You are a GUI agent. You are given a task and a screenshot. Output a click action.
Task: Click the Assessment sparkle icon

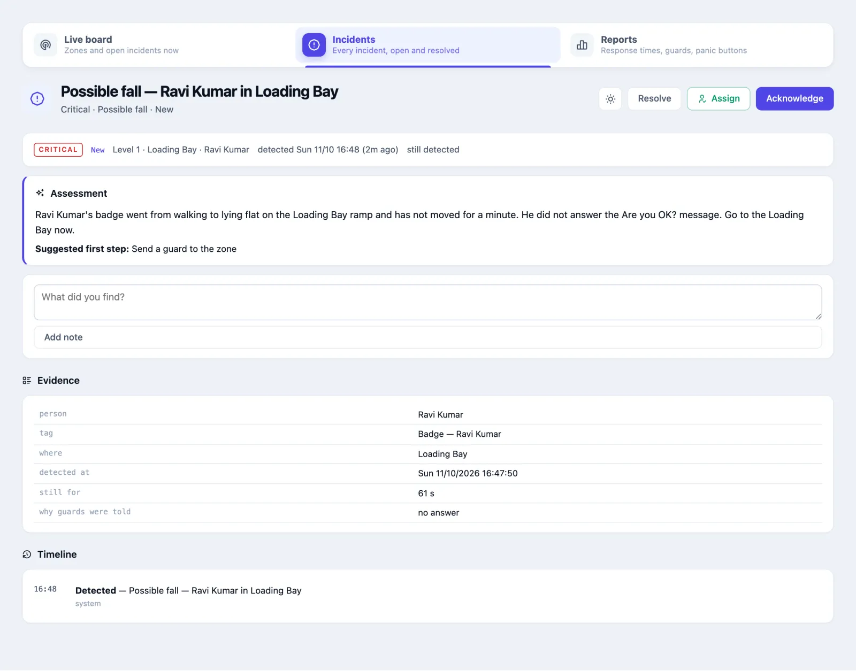click(40, 193)
